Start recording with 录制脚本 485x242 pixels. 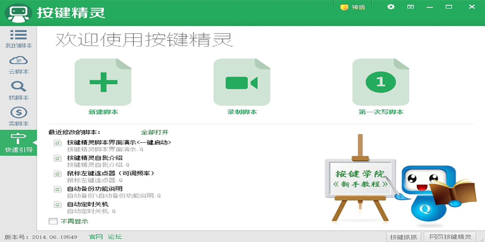242,83
